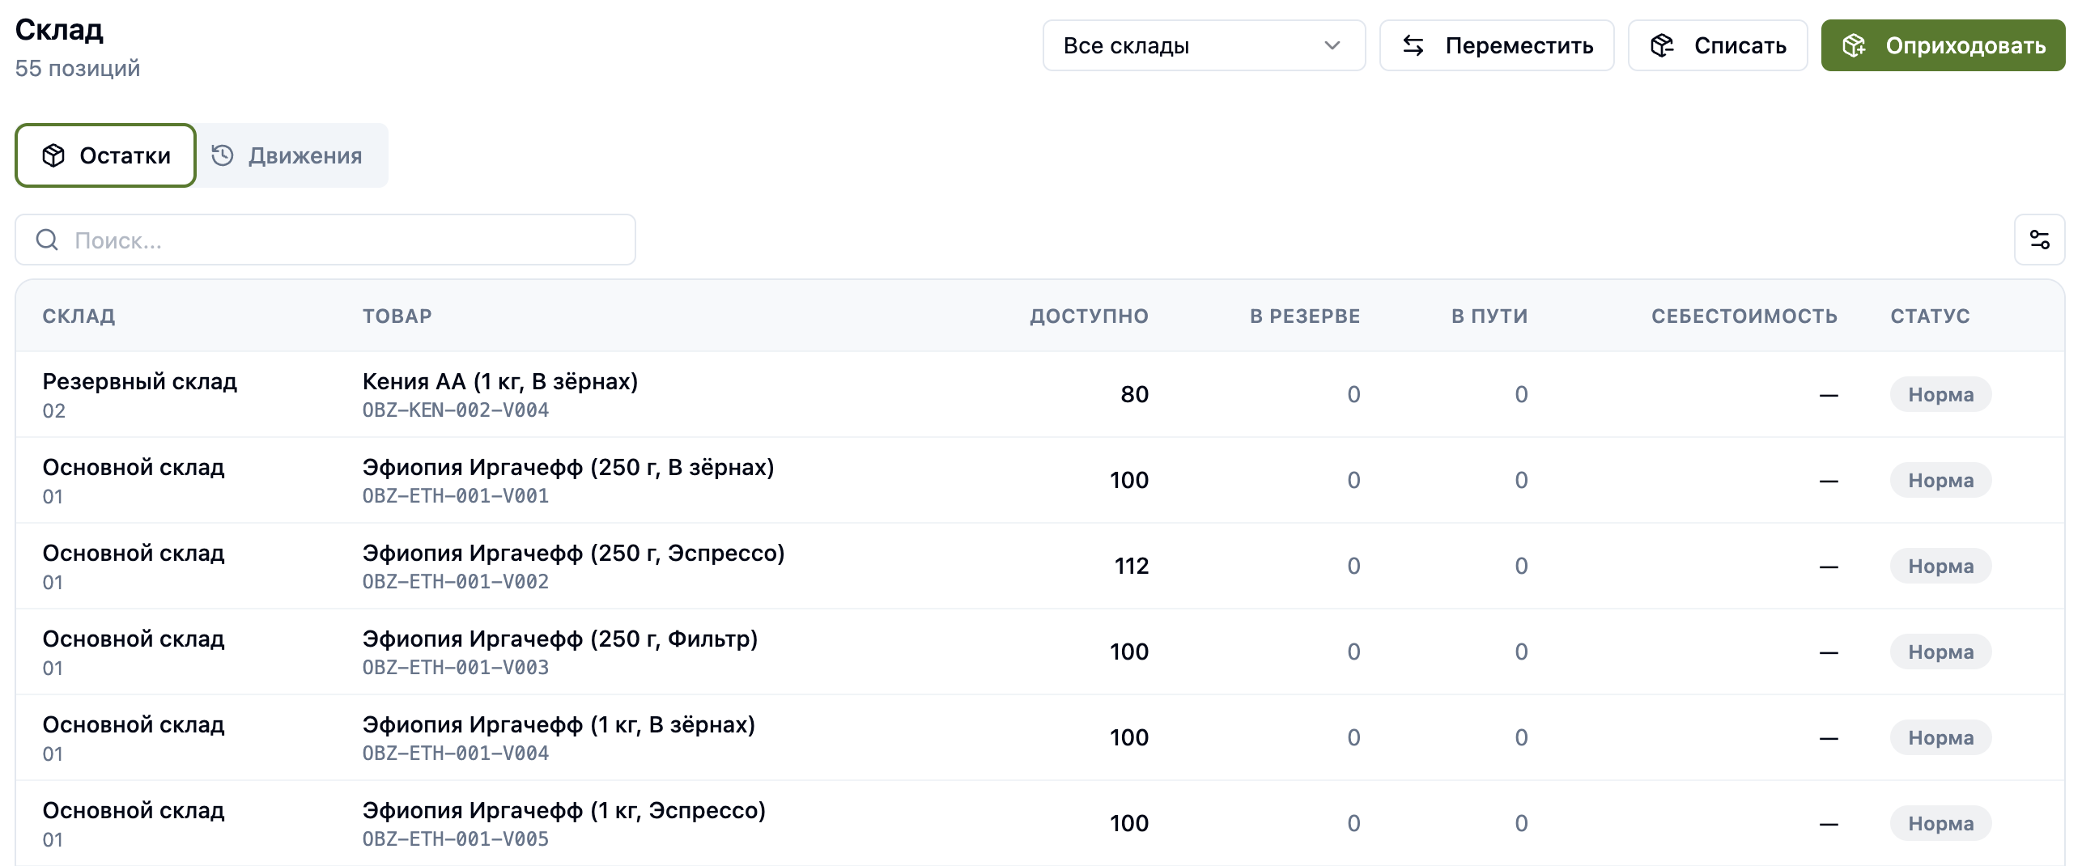Click SKU OBZ-KEN-002-V004
2082x866 pixels.
456,410
